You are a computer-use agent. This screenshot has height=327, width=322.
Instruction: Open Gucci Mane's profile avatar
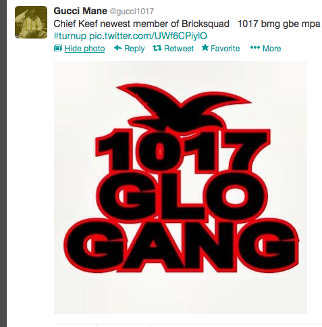pyautogui.click(x=31, y=22)
